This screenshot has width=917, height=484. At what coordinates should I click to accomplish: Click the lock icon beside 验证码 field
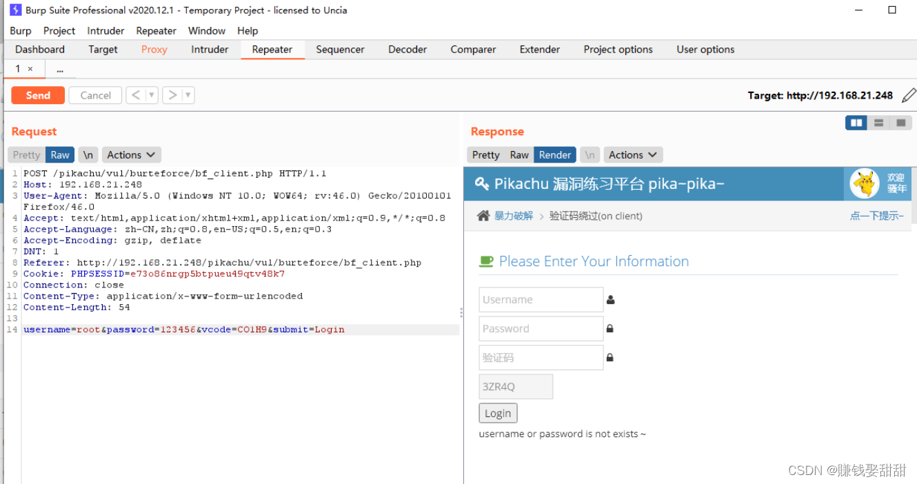tap(609, 358)
